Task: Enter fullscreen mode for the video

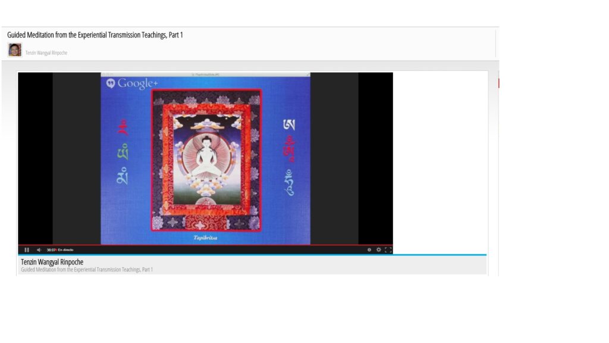Action: point(388,250)
